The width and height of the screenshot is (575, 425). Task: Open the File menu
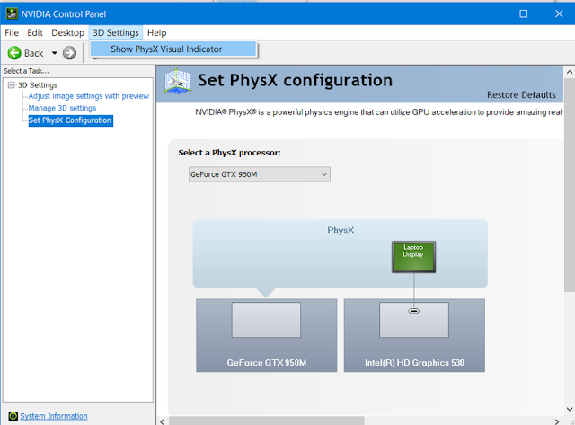click(12, 32)
